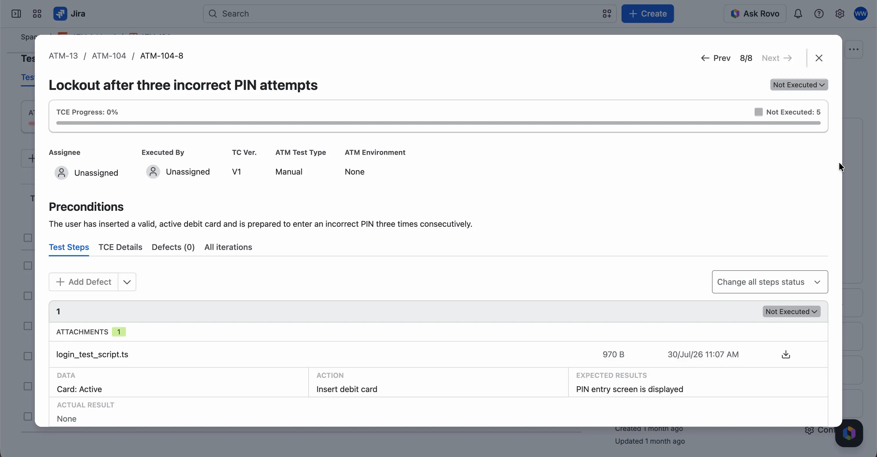Open the apps icon inside search bar
The width and height of the screenshot is (877, 457).
607,14
